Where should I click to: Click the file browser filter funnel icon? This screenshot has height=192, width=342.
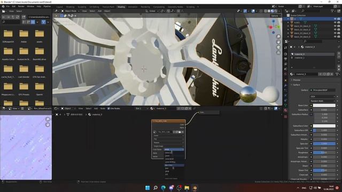click(44, 22)
